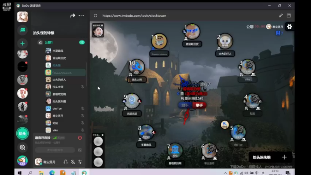Click player 10 token with blue ring
The width and height of the screenshot is (311, 175).
click(x=137, y=67)
